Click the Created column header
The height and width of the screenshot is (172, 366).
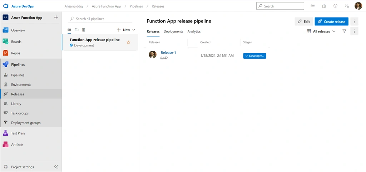click(x=206, y=42)
